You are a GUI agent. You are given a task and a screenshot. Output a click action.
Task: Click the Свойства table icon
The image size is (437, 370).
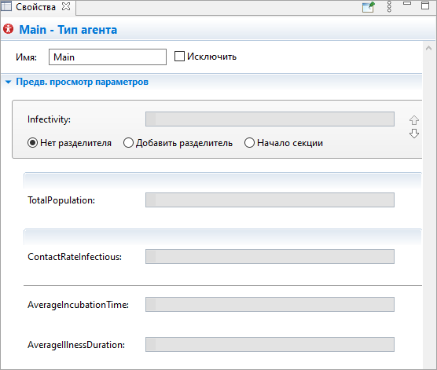click(x=6, y=6)
